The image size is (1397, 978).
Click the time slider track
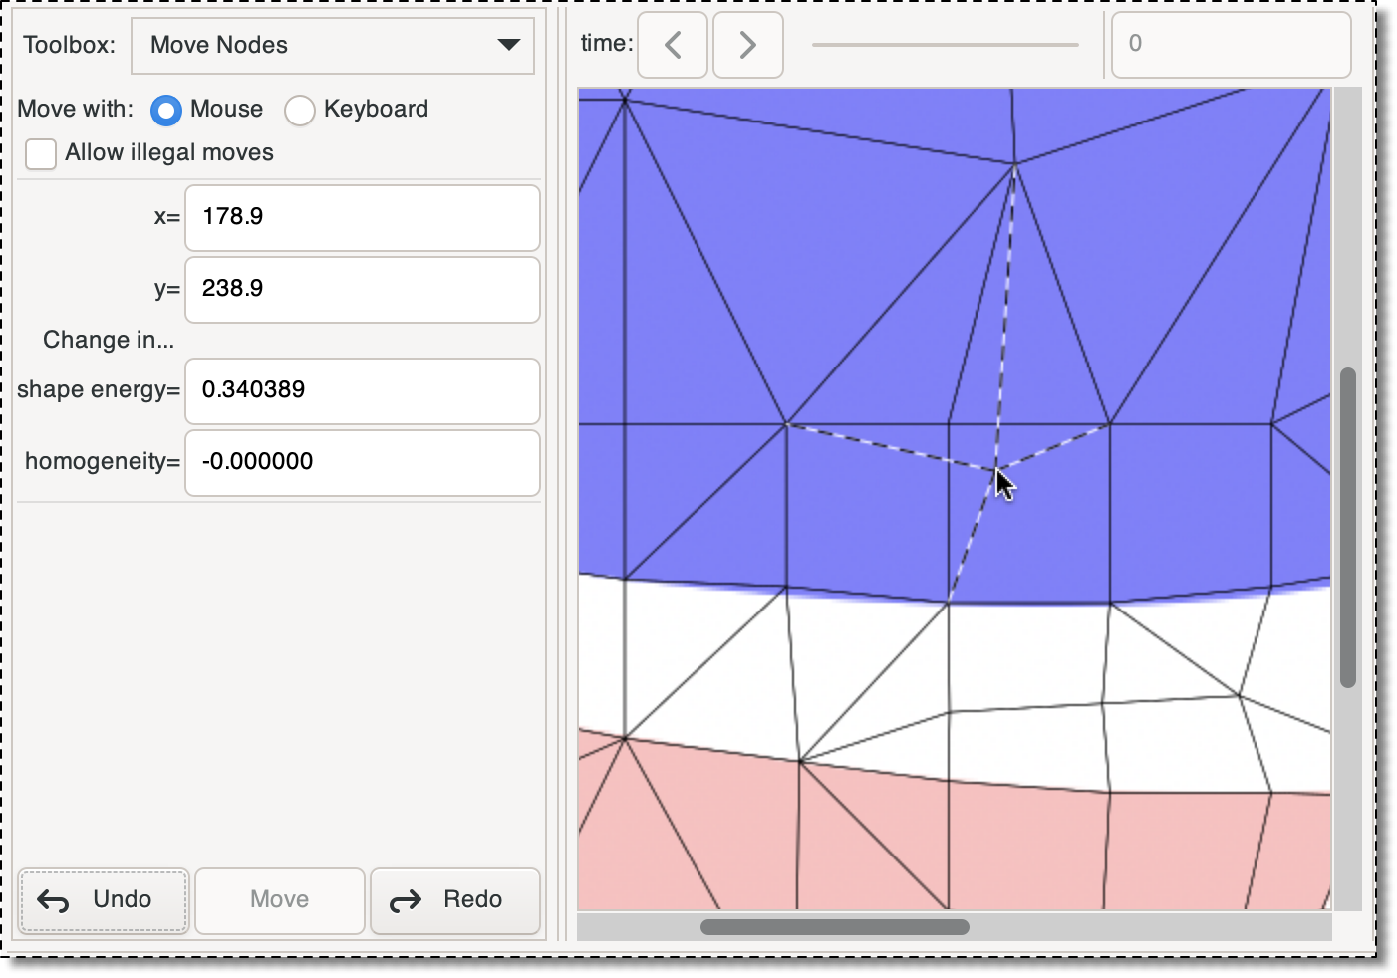point(945,45)
